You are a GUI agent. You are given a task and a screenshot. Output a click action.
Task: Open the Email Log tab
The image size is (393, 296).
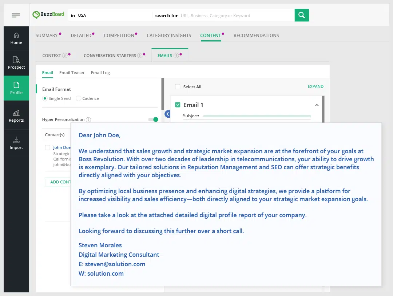(x=100, y=73)
